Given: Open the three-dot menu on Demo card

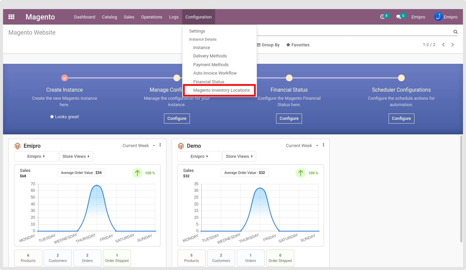Looking at the screenshot, I should [x=323, y=145].
